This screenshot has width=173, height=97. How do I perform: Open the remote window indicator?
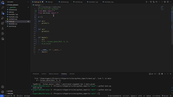(x=2, y=96)
